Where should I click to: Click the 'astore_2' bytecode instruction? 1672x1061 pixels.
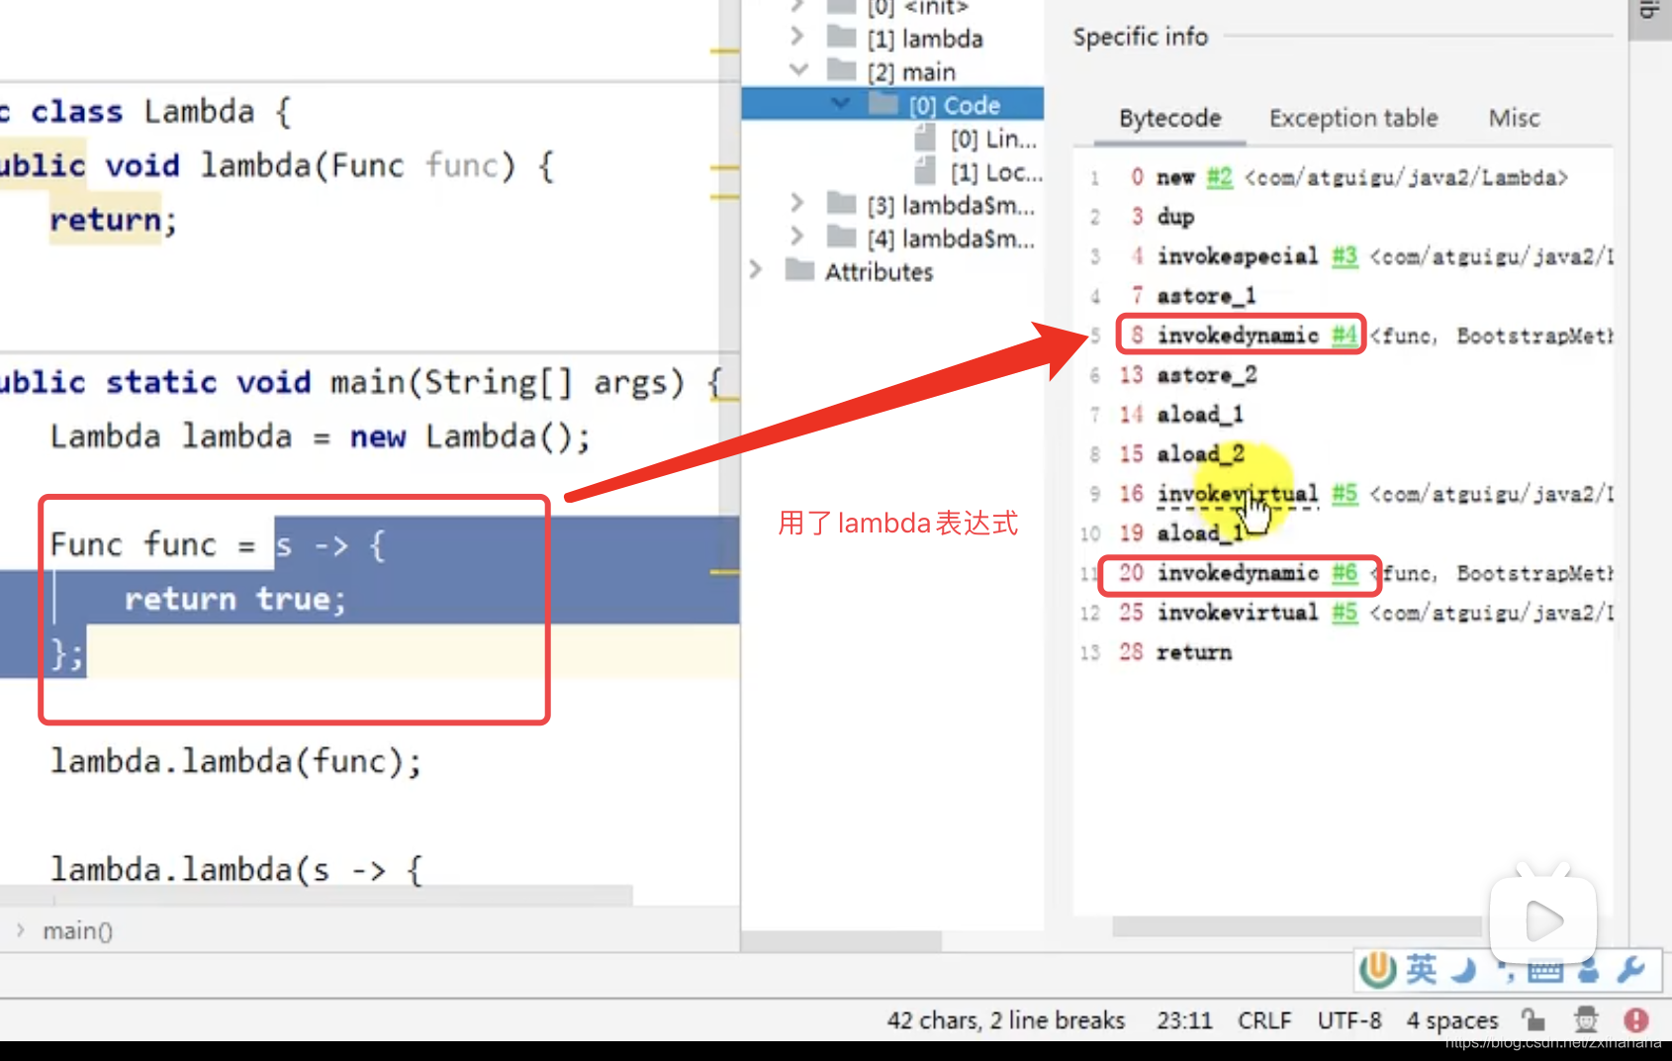[1206, 375]
